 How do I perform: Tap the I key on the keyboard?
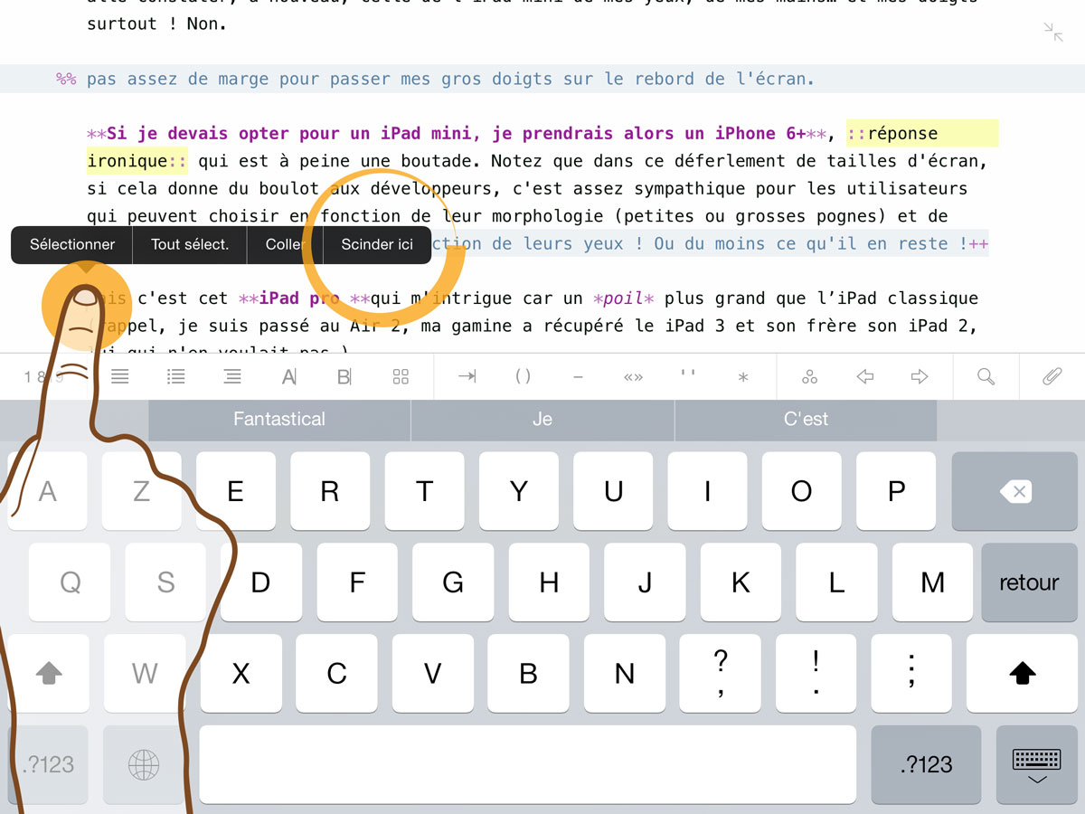[x=708, y=491]
